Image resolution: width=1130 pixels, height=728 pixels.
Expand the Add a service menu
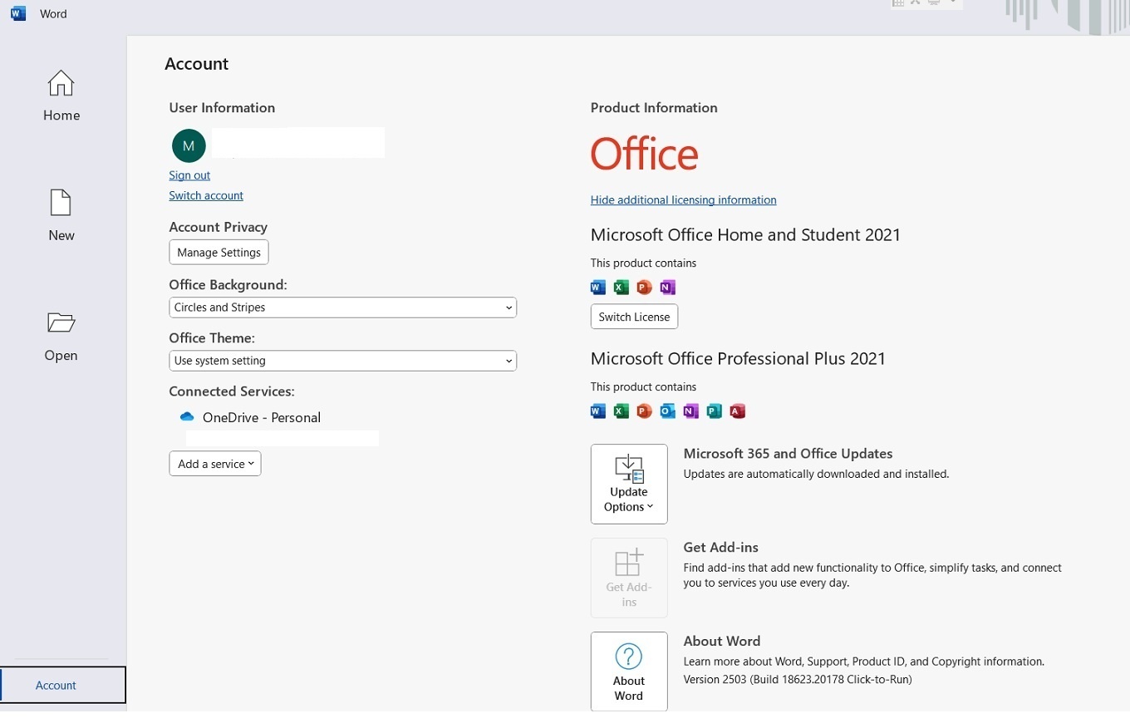[215, 464]
